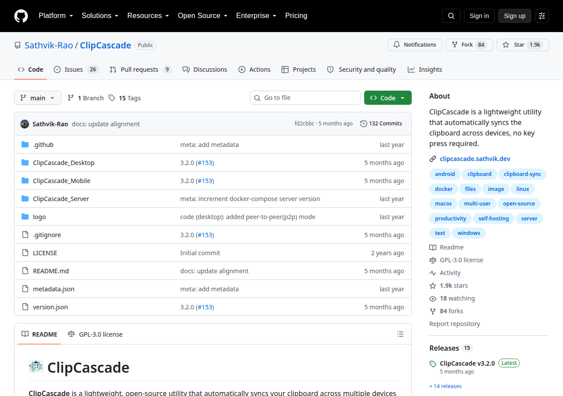
Task: Expand the green Code dropdown
Action: click(x=388, y=98)
